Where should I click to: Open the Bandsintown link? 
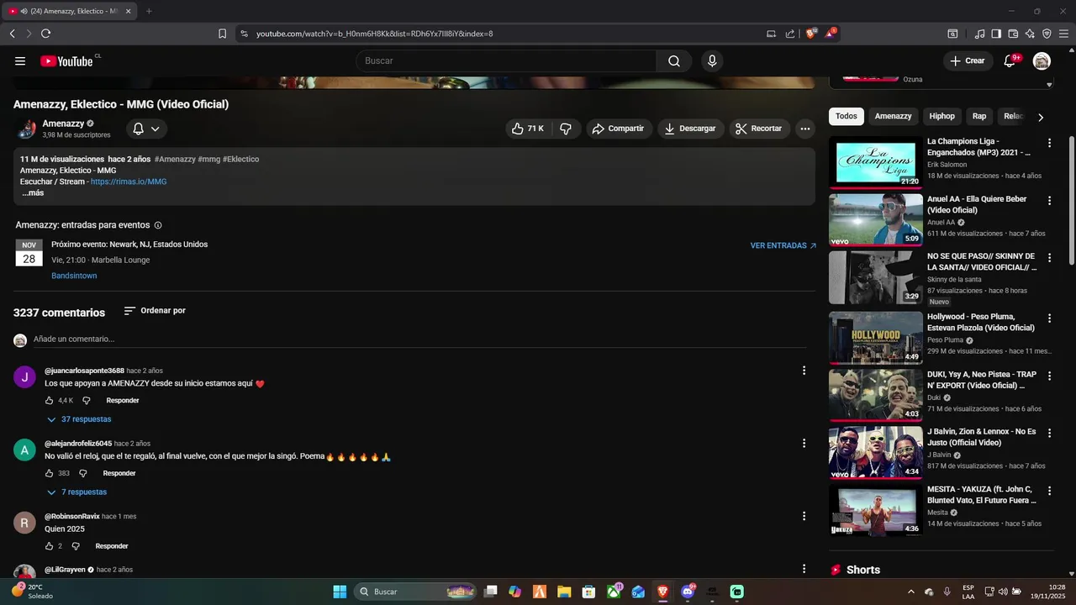(x=74, y=276)
